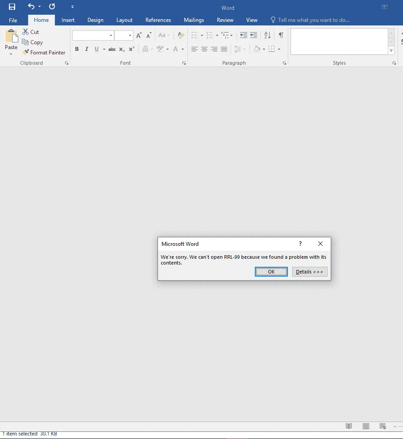Click the Justify alignment icon

click(224, 49)
